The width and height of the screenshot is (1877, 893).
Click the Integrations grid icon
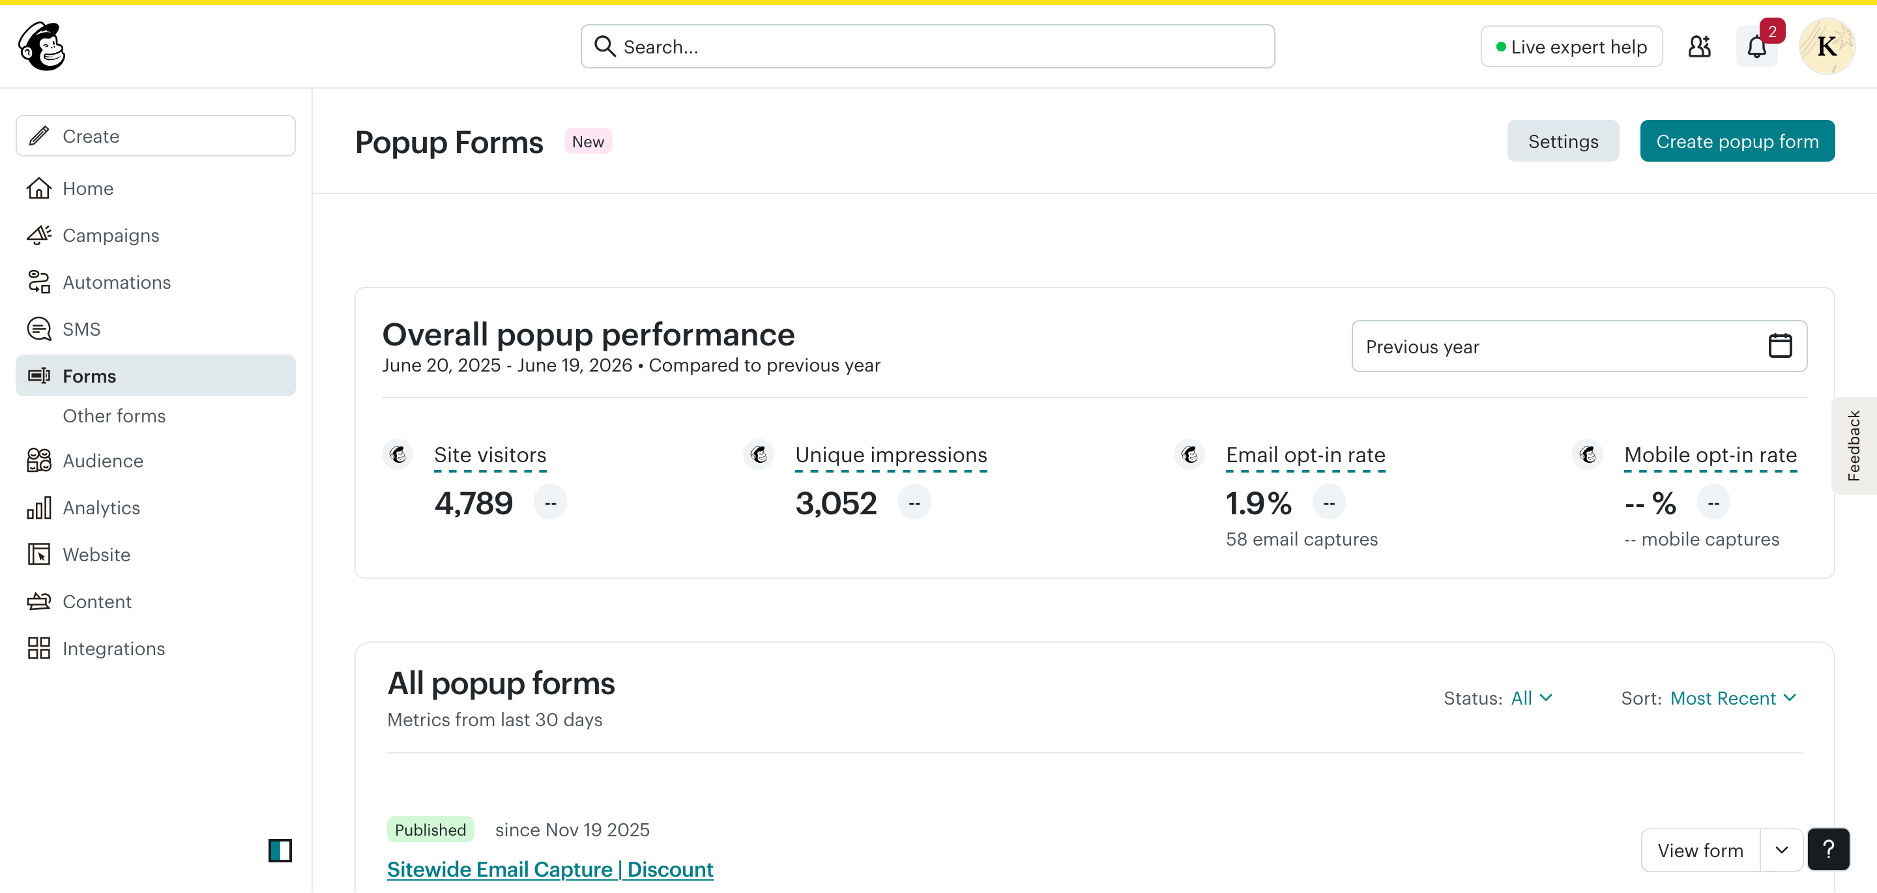(x=38, y=648)
